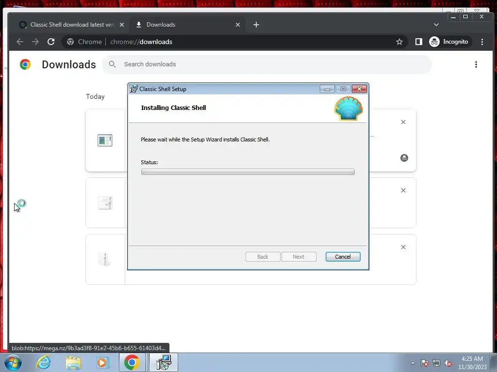Click the first download's file icon
This screenshot has height=372, width=497.
[105, 140]
